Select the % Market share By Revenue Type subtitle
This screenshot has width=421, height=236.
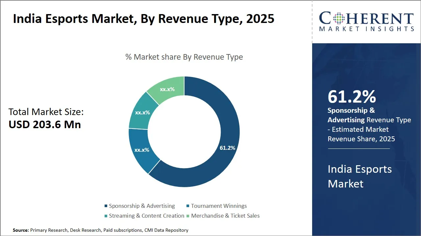(x=184, y=57)
